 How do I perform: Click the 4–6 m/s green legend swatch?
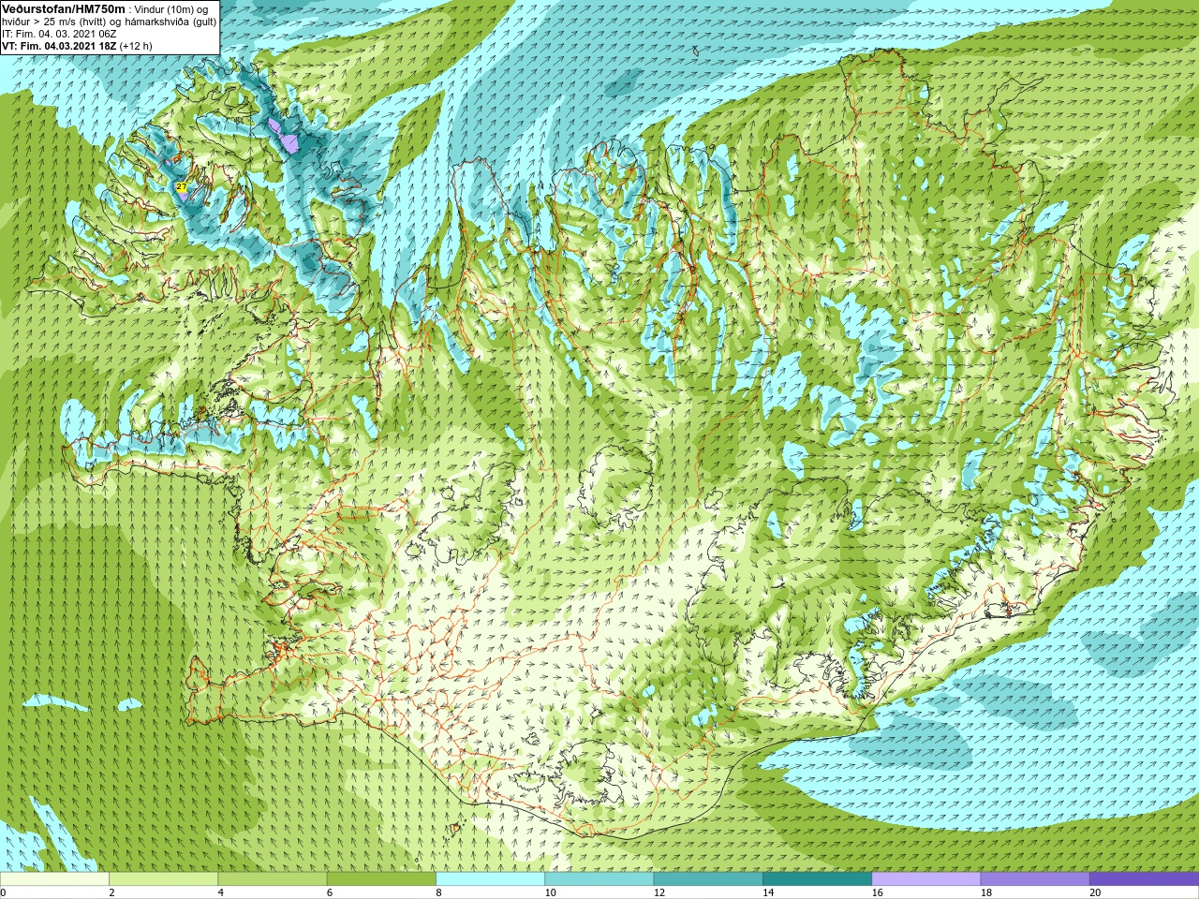(273, 879)
